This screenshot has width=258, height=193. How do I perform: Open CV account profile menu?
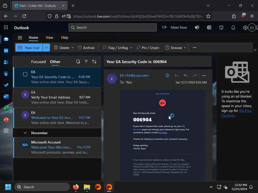click(x=252, y=28)
